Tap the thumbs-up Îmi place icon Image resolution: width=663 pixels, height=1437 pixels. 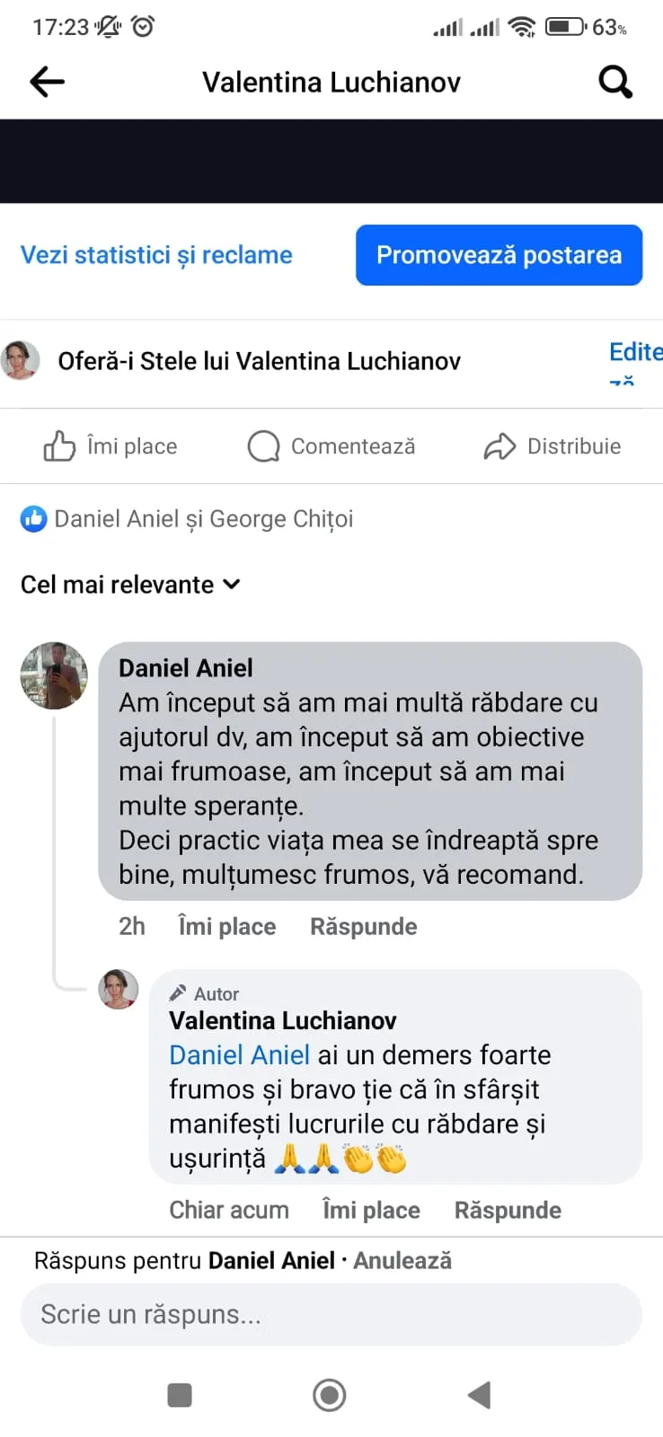coord(59,446)
